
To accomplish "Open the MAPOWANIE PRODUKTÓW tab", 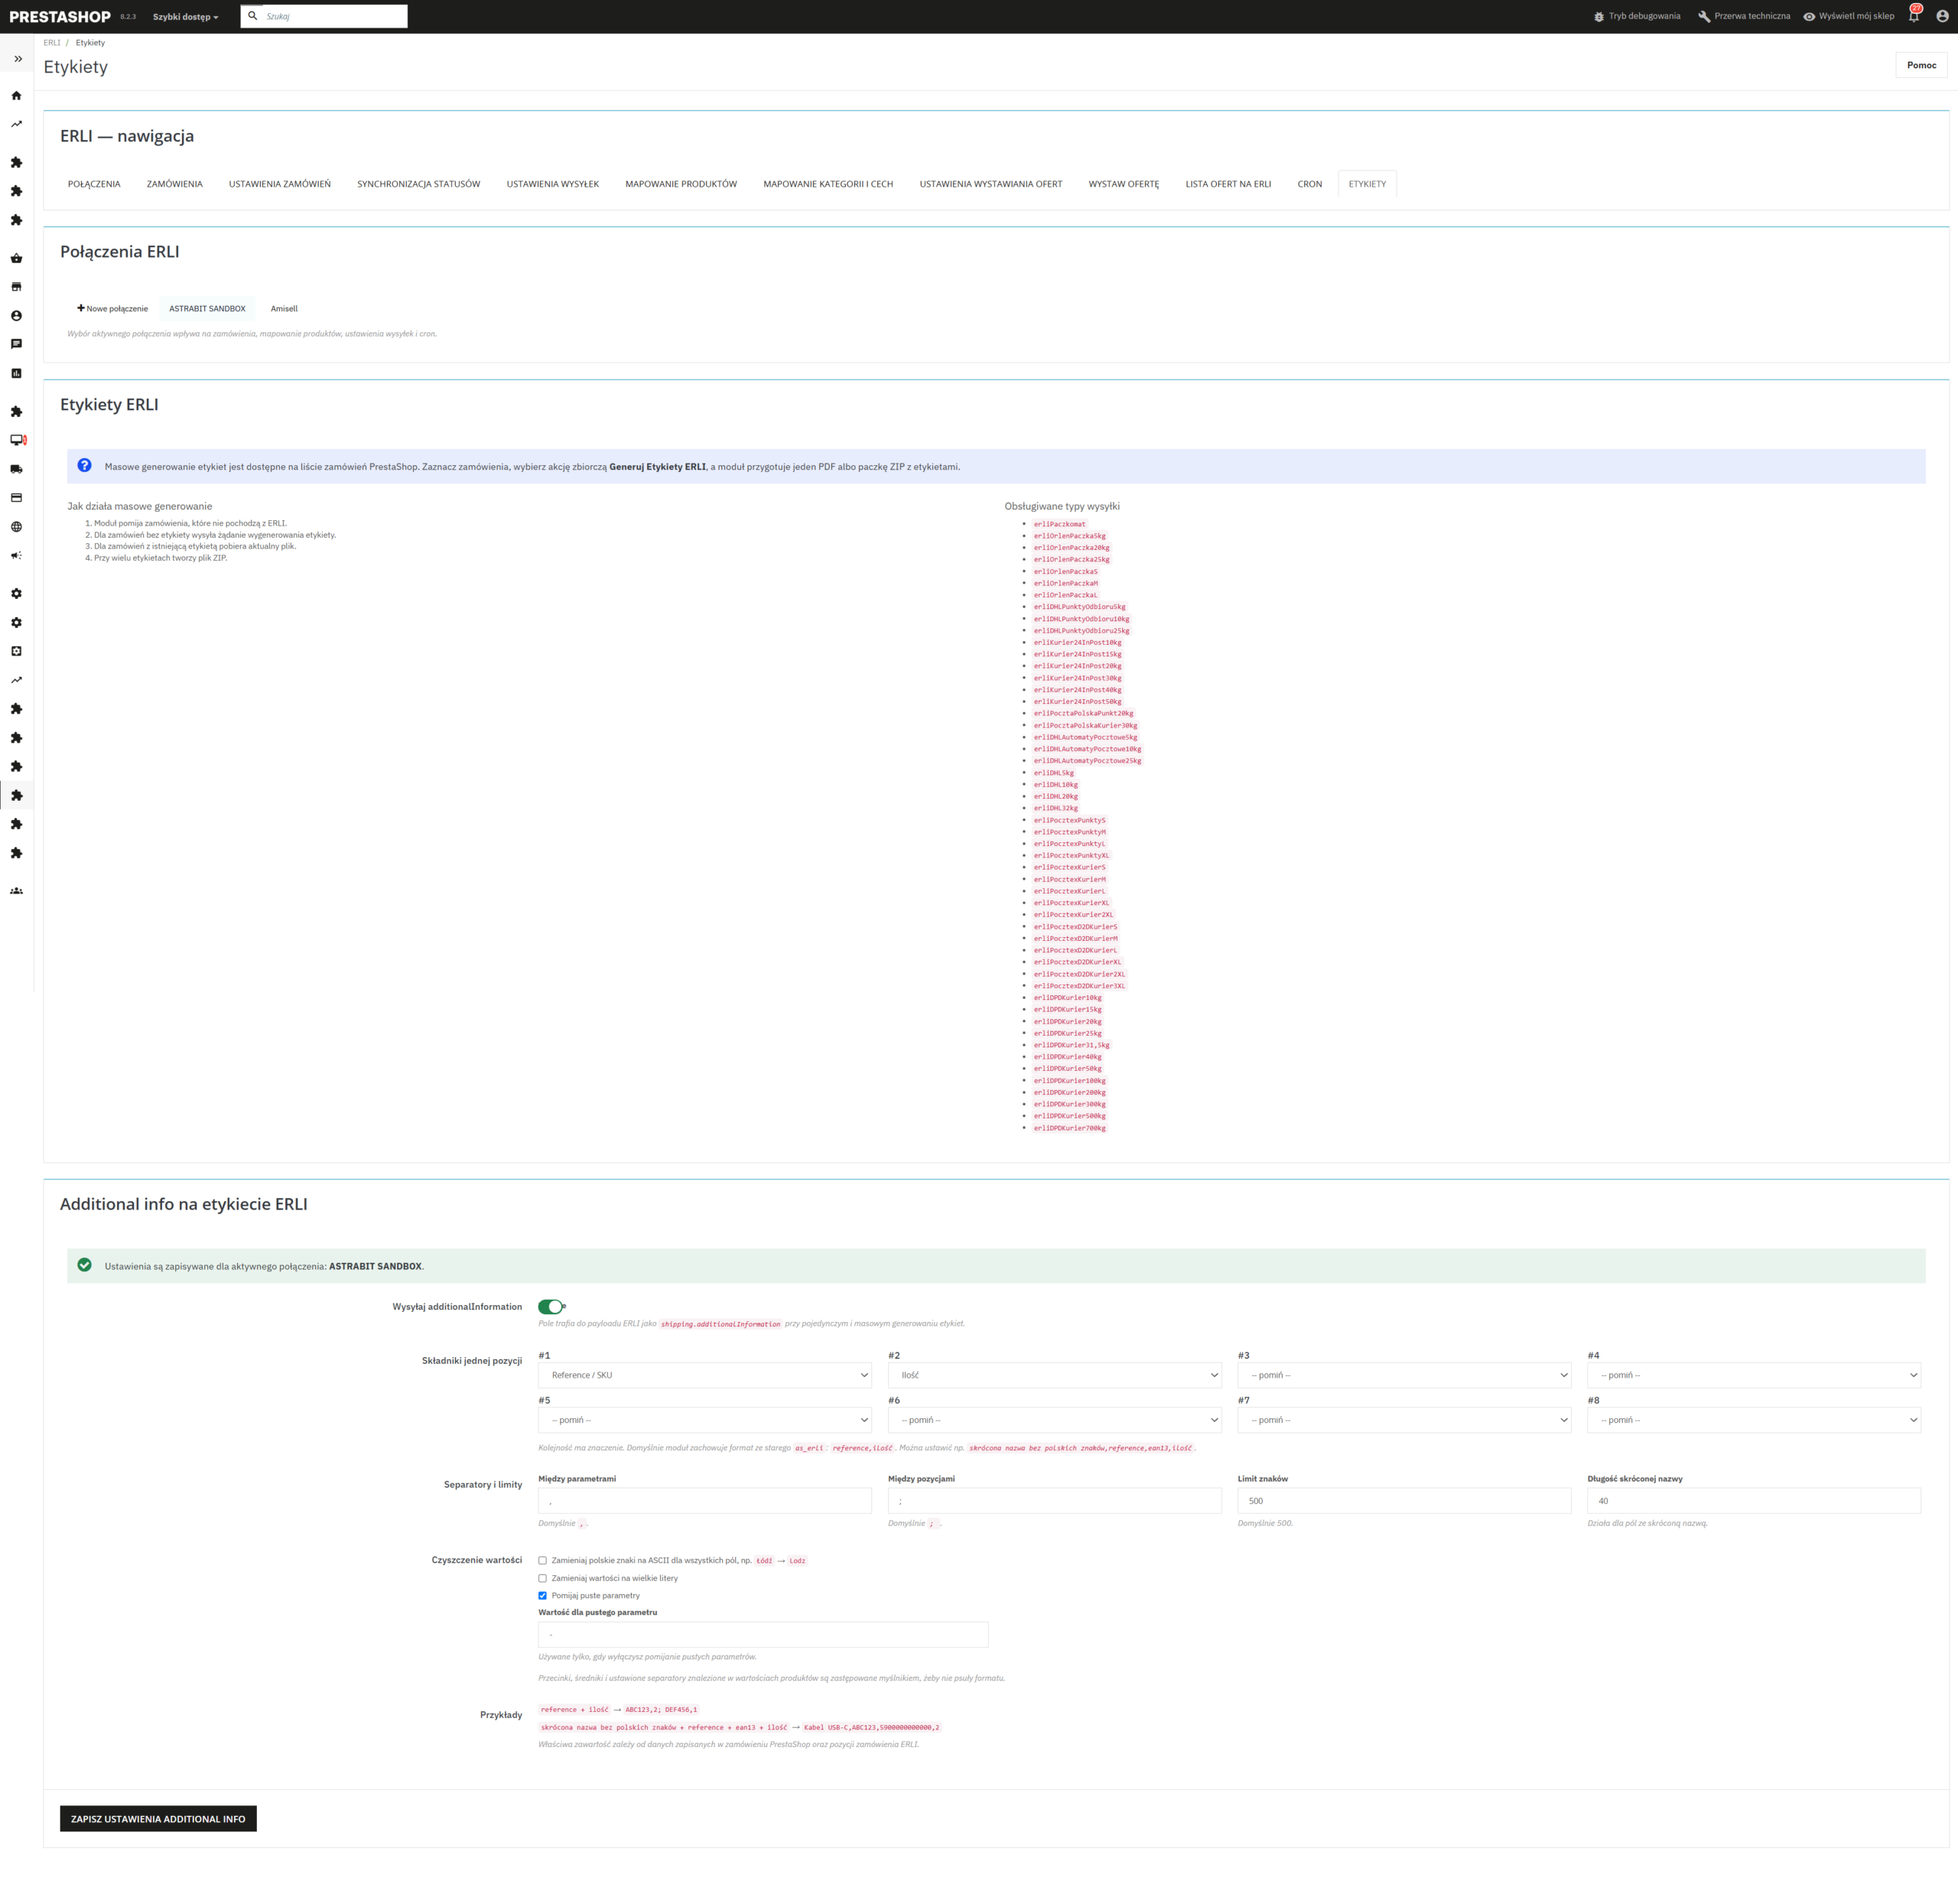I will click(x=681, y=184).
